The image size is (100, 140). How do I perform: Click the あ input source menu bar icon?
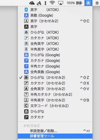point(88,3)
